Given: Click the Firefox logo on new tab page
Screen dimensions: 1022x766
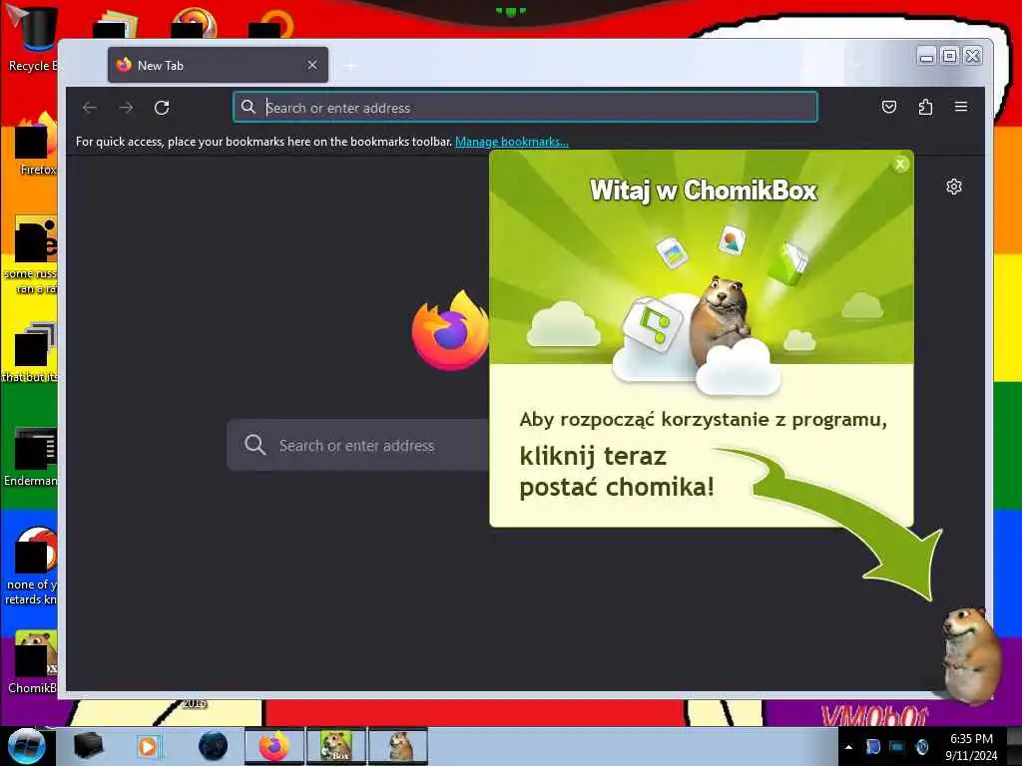Looking at the screenshot, I should [x=450, y=330].
